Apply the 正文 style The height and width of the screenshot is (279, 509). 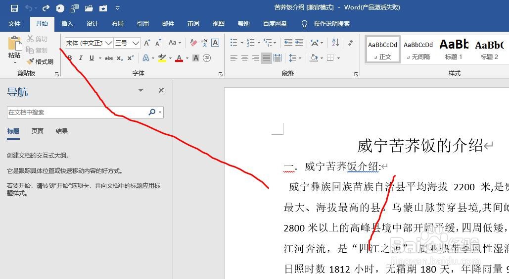coord(383,50)
